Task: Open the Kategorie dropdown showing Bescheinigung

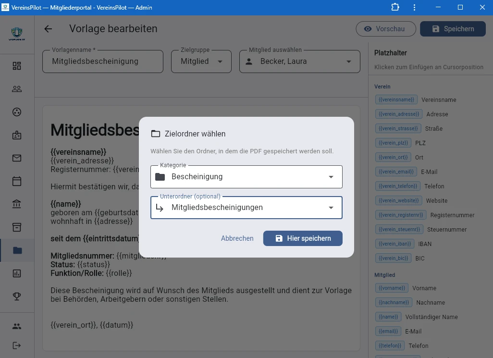Action: 246,177
